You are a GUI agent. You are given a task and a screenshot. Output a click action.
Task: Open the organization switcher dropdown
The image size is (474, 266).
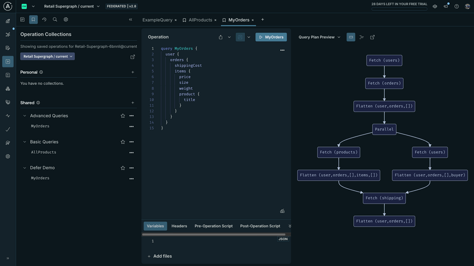(33, 6)
